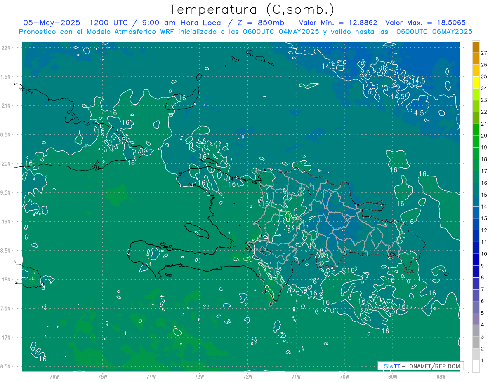Click the "76W" longitude axis label

click(54, 377)
